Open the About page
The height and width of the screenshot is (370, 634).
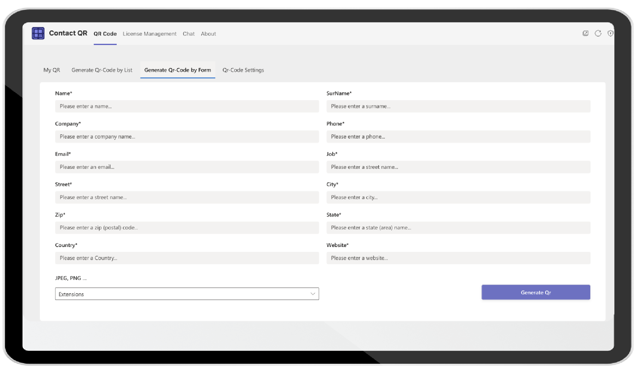(208, 34)
